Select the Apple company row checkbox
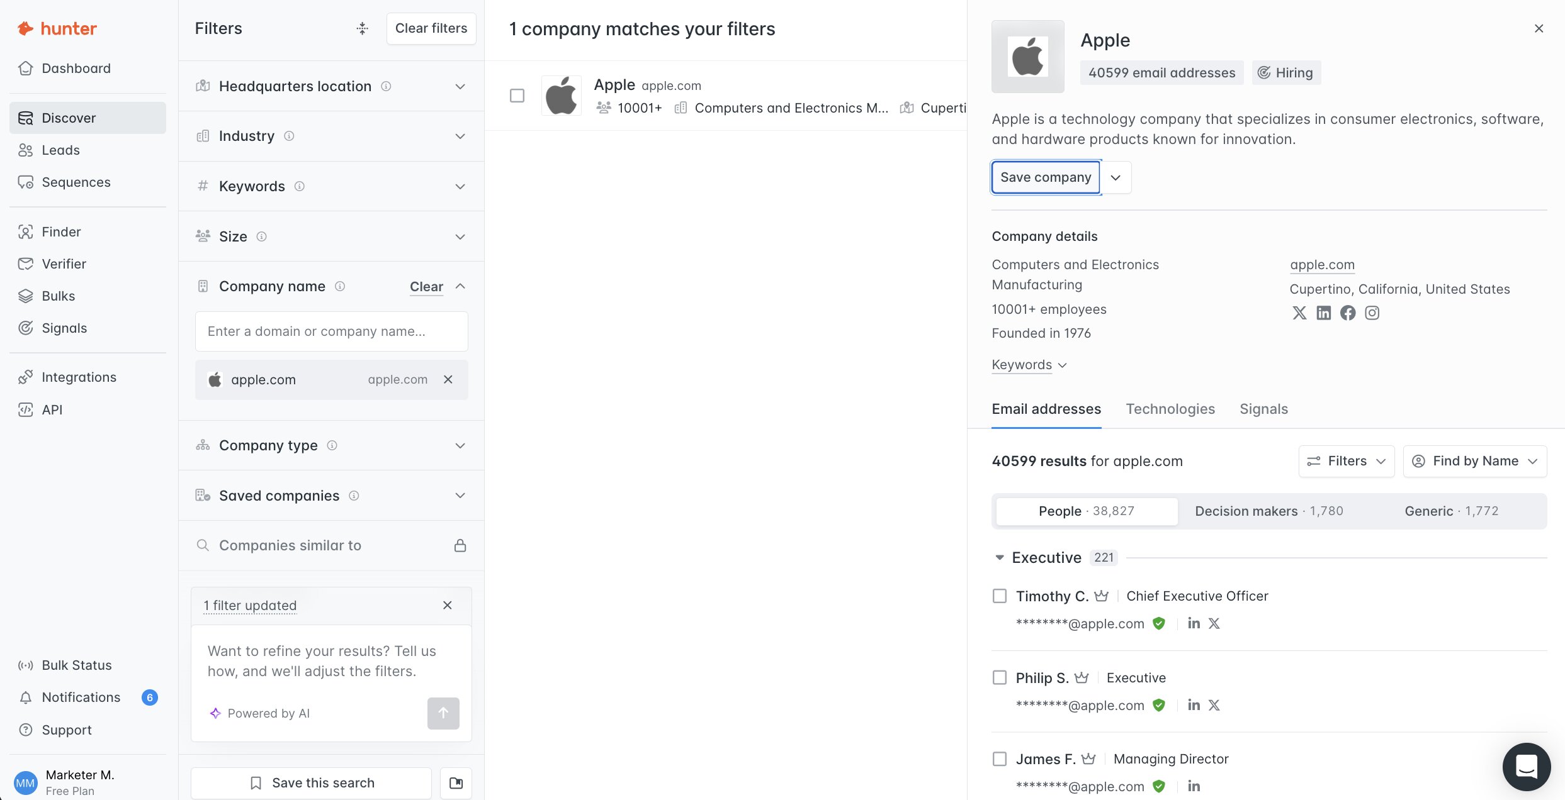 tap(517, 96)
